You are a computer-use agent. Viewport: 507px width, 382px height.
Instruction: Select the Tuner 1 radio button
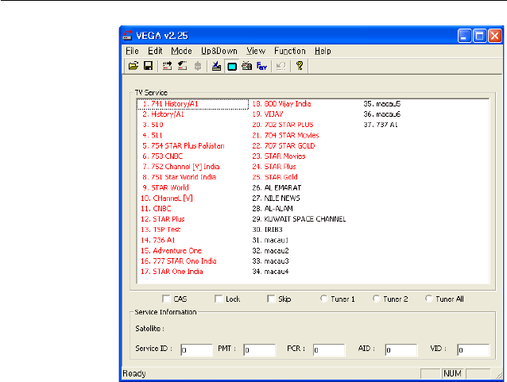[x=324, y=299]
